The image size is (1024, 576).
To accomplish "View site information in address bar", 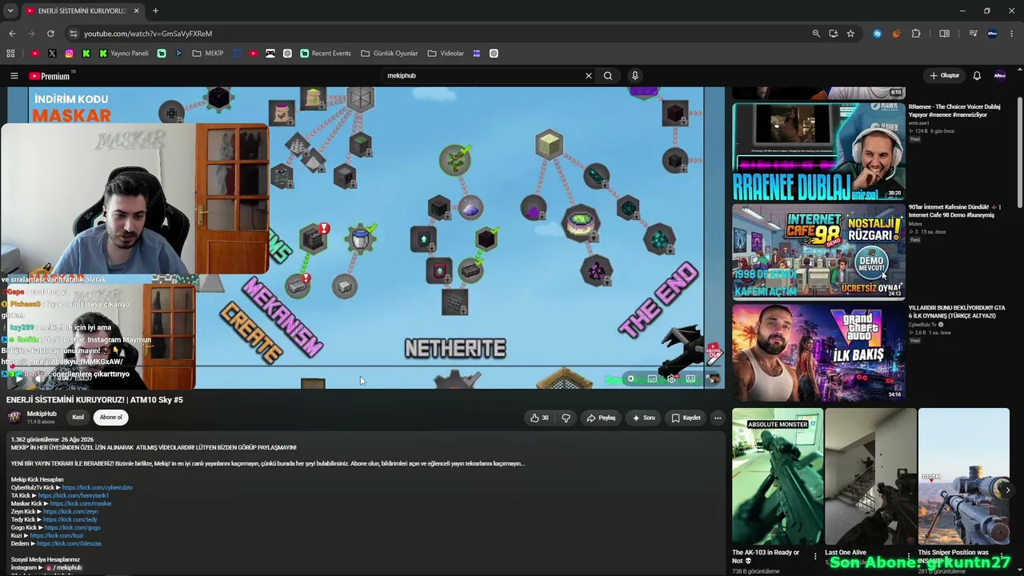I will tap(73, 34).
